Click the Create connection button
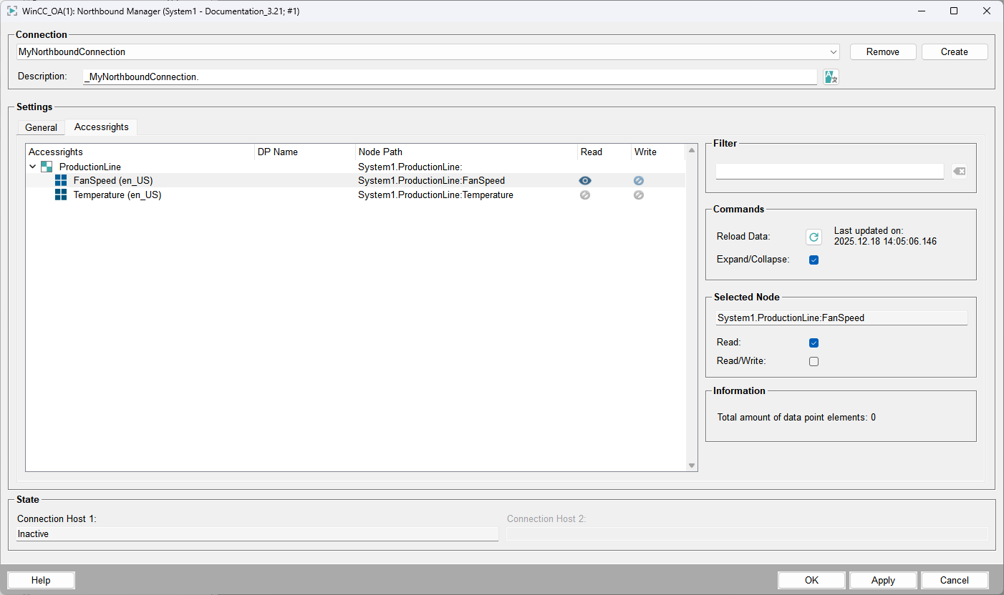This screenshot has height=595, width=1004. 954,52
